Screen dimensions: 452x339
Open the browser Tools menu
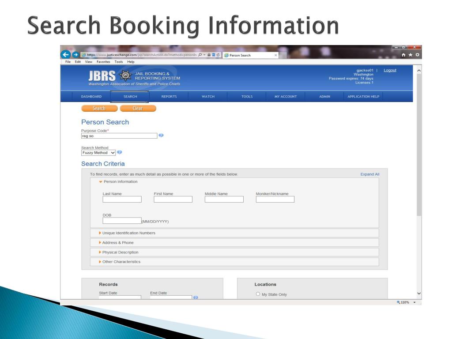[x=118, y=62]
